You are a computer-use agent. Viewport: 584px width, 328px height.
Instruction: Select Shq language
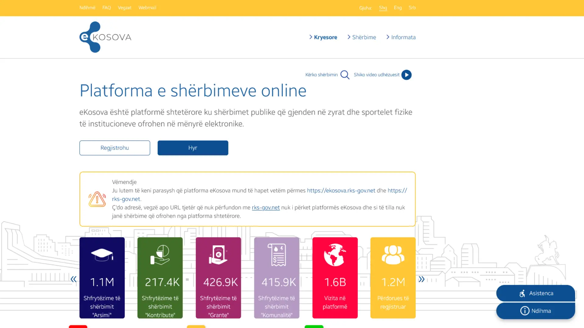383,8
